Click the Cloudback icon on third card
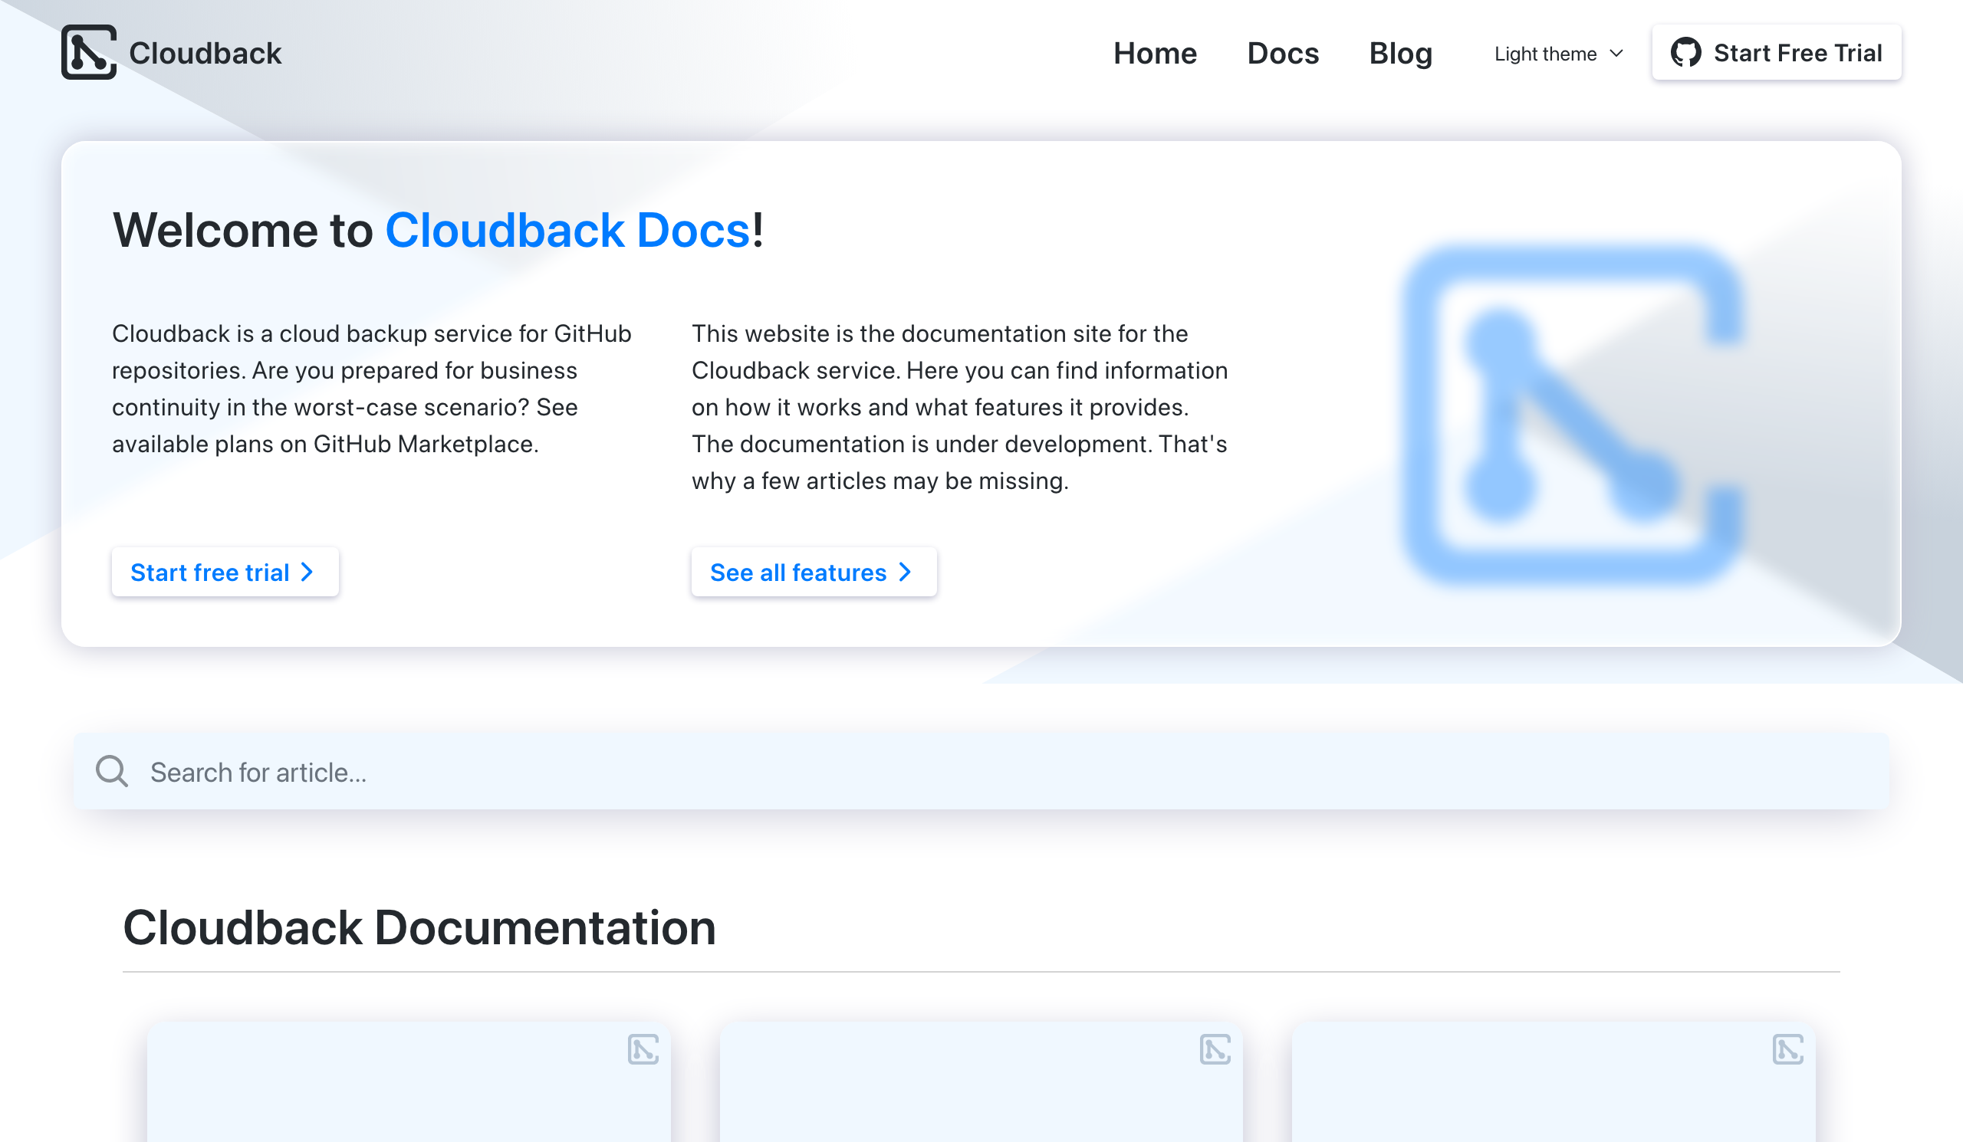This screenshot has width=1963, height=1142. click(1787, 1049)
